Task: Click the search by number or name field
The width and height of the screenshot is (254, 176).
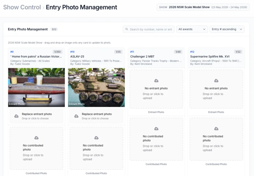Action: pyautogui.click(x=149, y=29)
